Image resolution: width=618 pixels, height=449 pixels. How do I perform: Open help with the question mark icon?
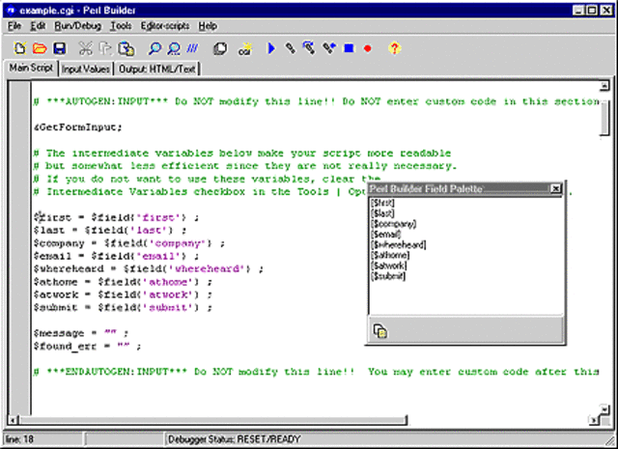[x=394, y=48]
